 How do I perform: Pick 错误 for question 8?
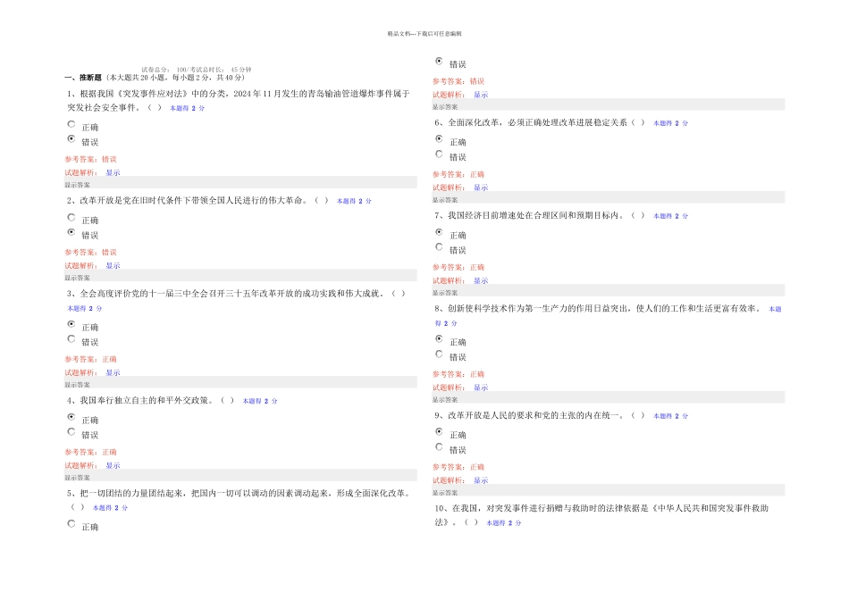coord(439,354)
